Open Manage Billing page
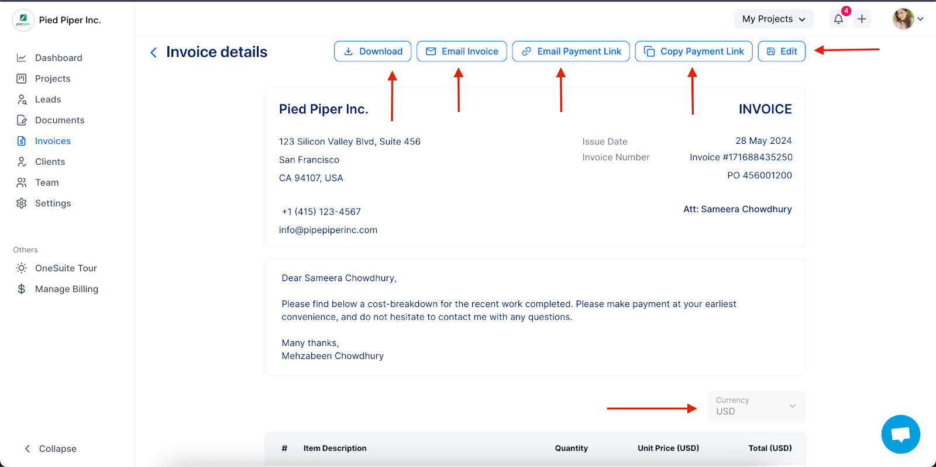The width and height of the screenshot is (936, 467). pos(67,289)
